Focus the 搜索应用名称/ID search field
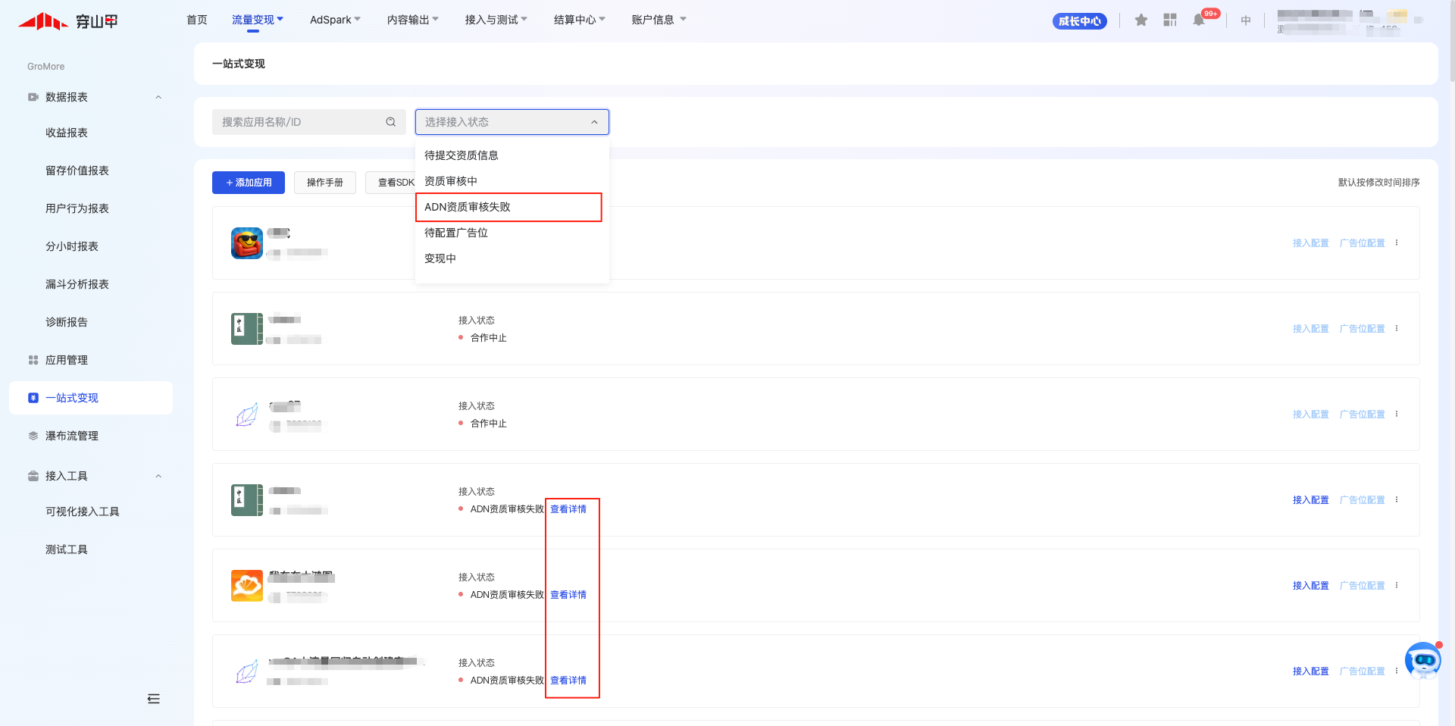This screenshot has width=1455, height=726. tap(299, 122)
